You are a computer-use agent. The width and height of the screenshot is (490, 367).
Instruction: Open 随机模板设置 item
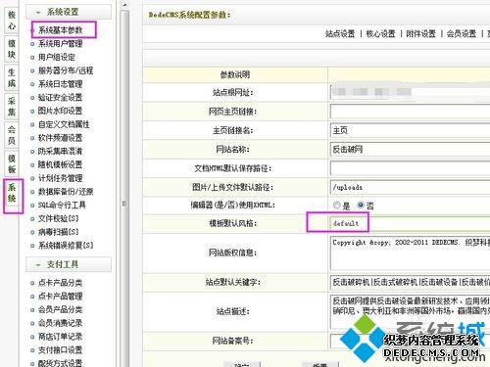point(61,164)
